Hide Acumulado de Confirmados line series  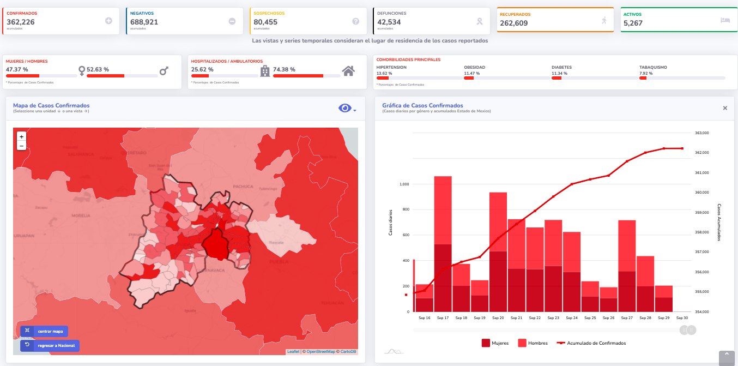pos(591,343)
